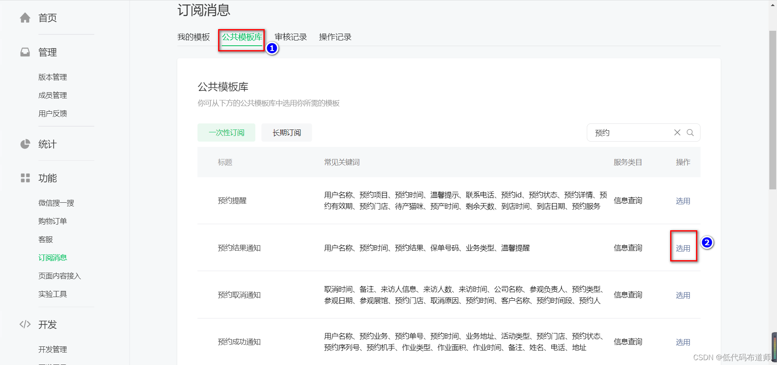Click the 管理 section heading
Screen dimensions: 777x365
click(x=47, y=52)
